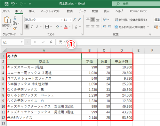Click the search box in title bar
This screenshot has width=160, height=126.
point(136,4)
